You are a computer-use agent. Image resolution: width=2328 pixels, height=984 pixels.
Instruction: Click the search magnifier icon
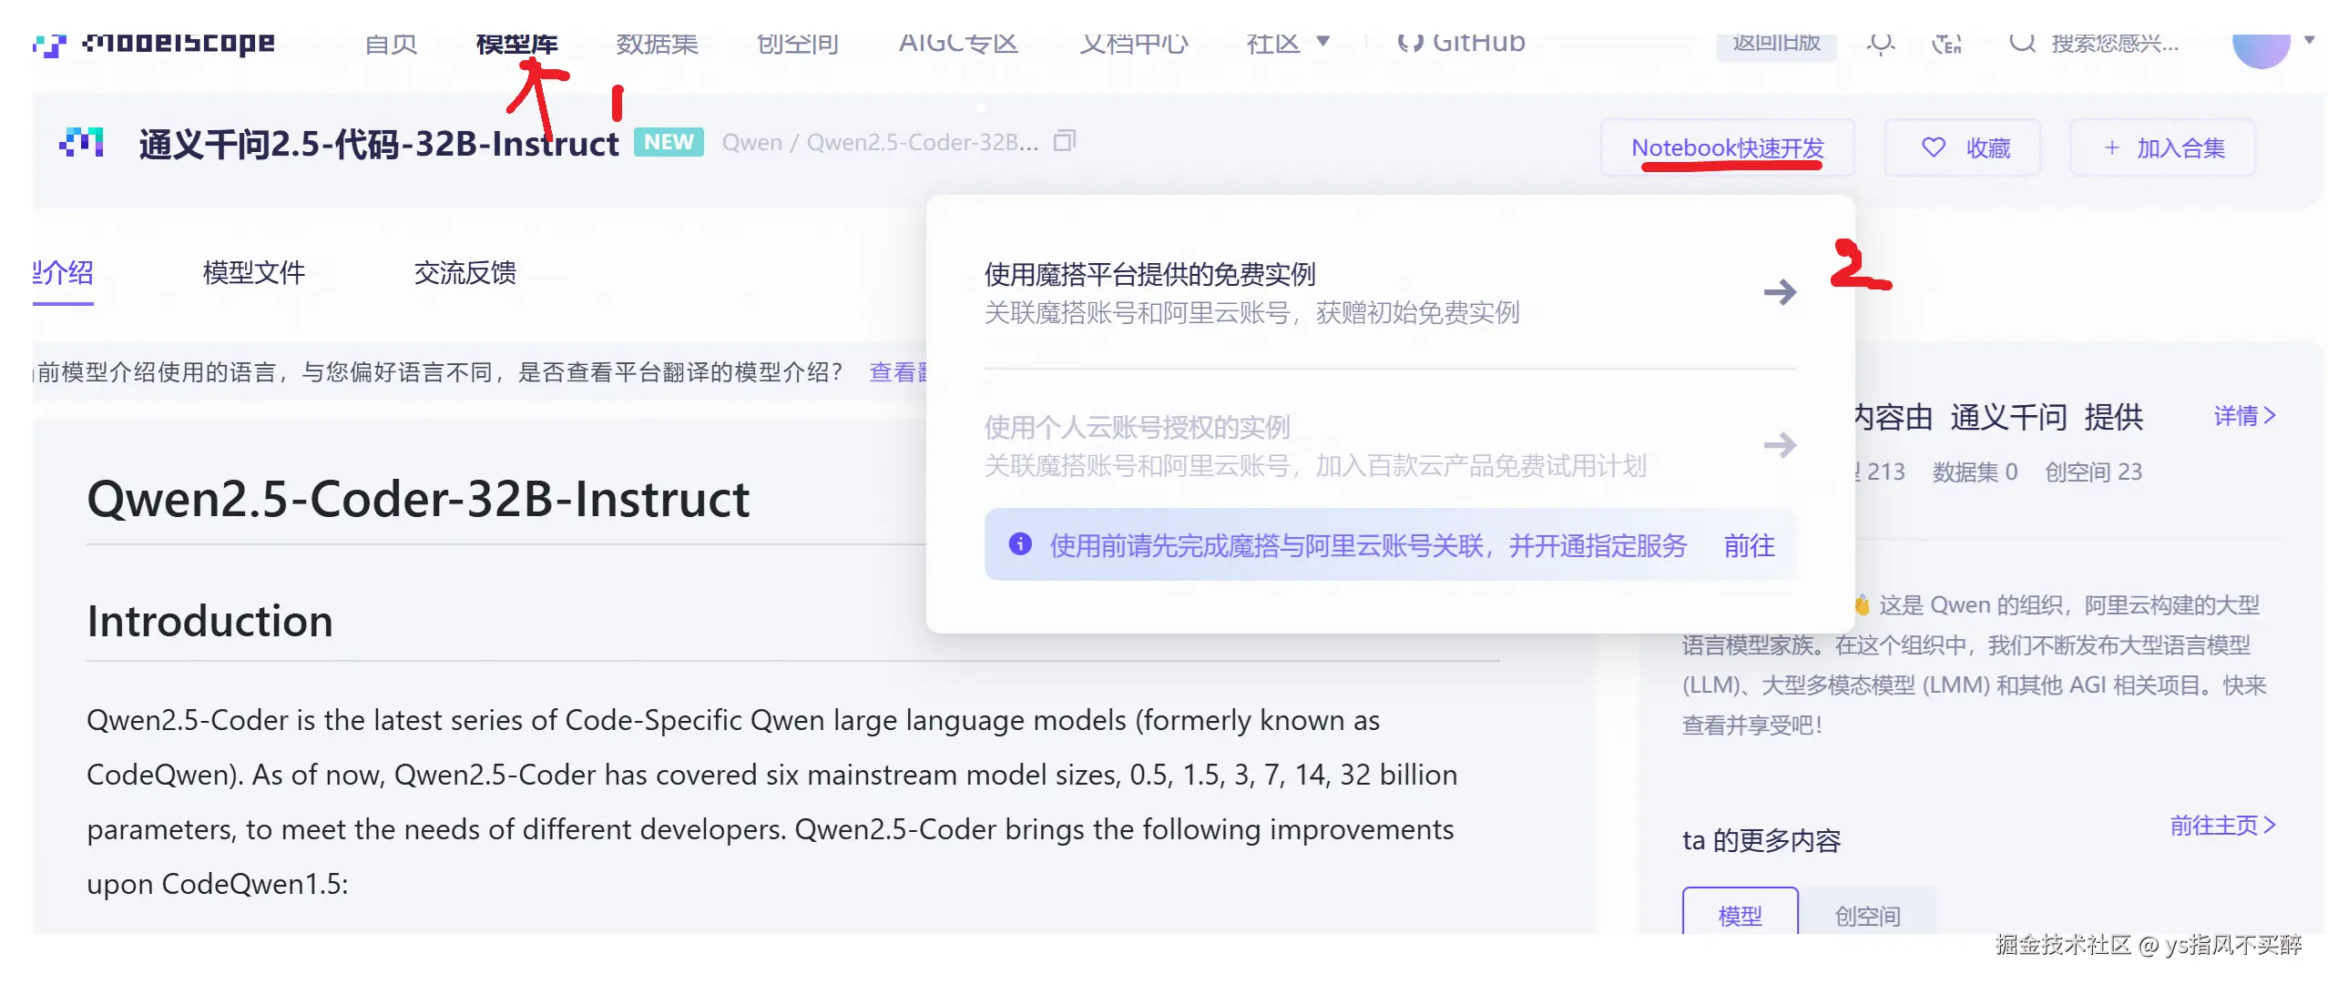click(x=2022, y=43)
